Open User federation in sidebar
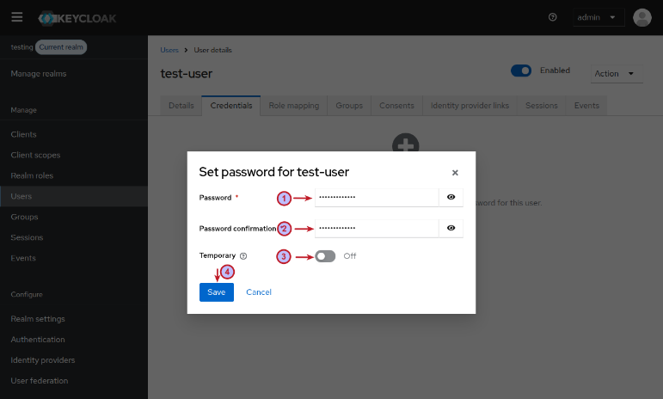The height and width of the screenshot is (399, 663). pyautogui.click(x=40, y=381)
